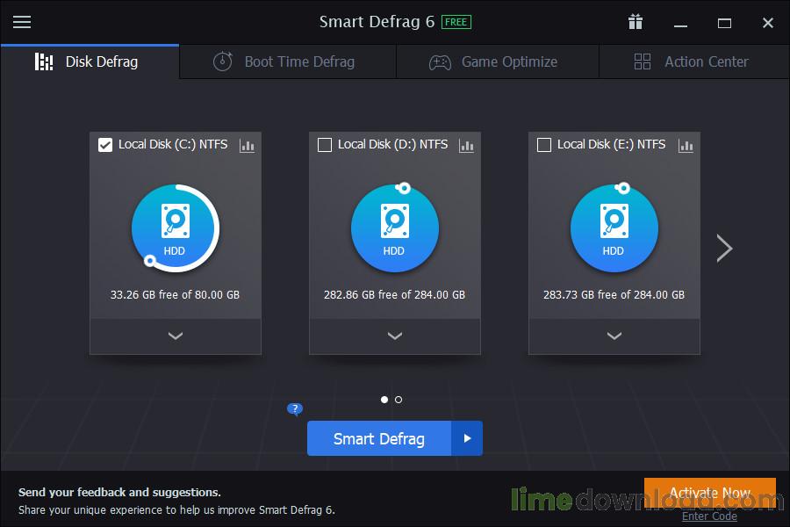Open disk statistics for Local Disk (C:)

click(247, 146)
